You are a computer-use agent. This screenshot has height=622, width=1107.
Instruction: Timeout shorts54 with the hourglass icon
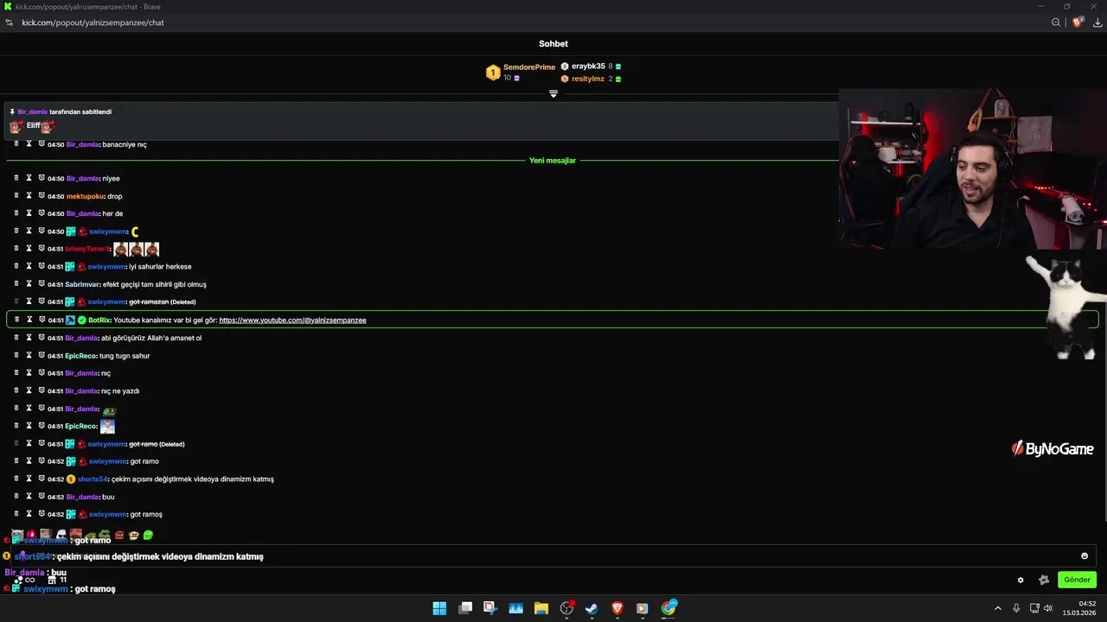coord(29,479)
